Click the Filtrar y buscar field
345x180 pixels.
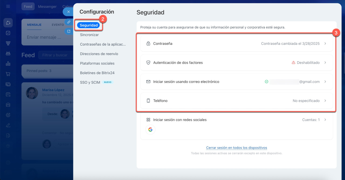click(x=55, y=55)
